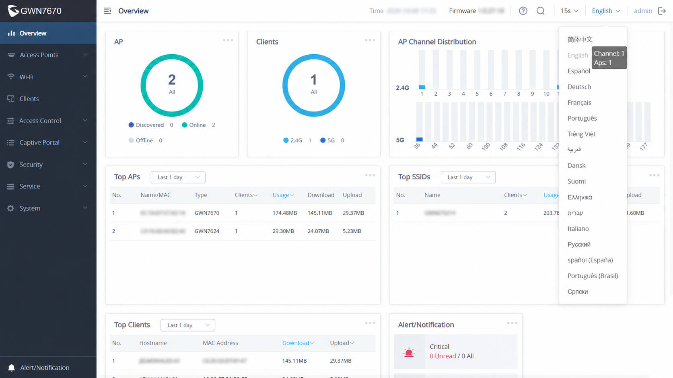Choose Italiano in the language menu
Viewport: 673px width, 378px height.
coord(578,228)
